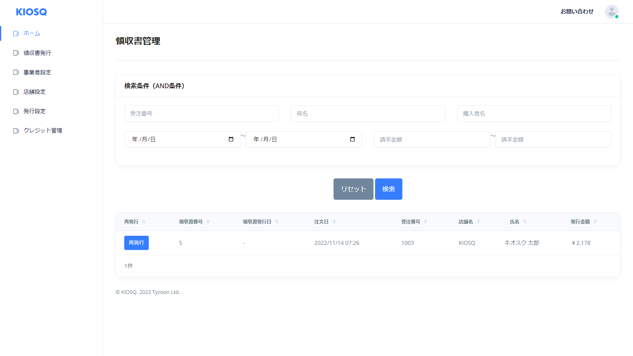Sort table by 注文日 column
This screenshot has height=356, width=633.
tap(334, 222)
